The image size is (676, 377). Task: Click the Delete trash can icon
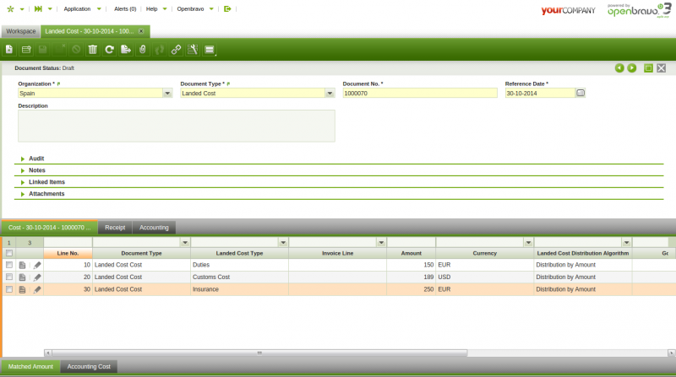click(x=93, y=50)
